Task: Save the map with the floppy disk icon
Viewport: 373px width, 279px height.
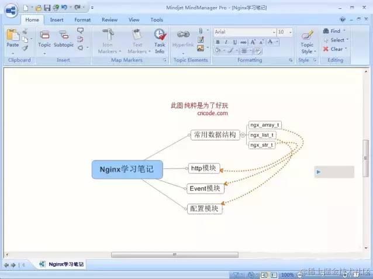Action: [47, 8]
